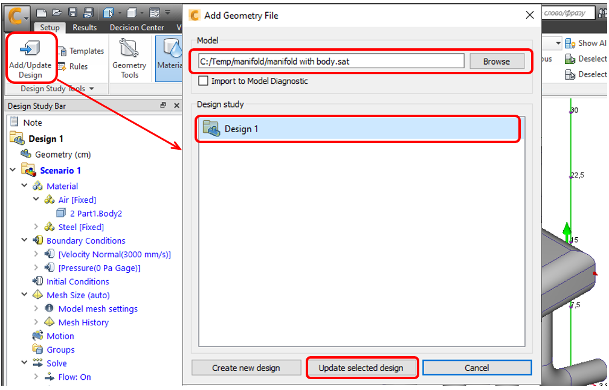609x390 pixels.
Task: Close the Design Study Bar panel
Action: click(176, 106)
